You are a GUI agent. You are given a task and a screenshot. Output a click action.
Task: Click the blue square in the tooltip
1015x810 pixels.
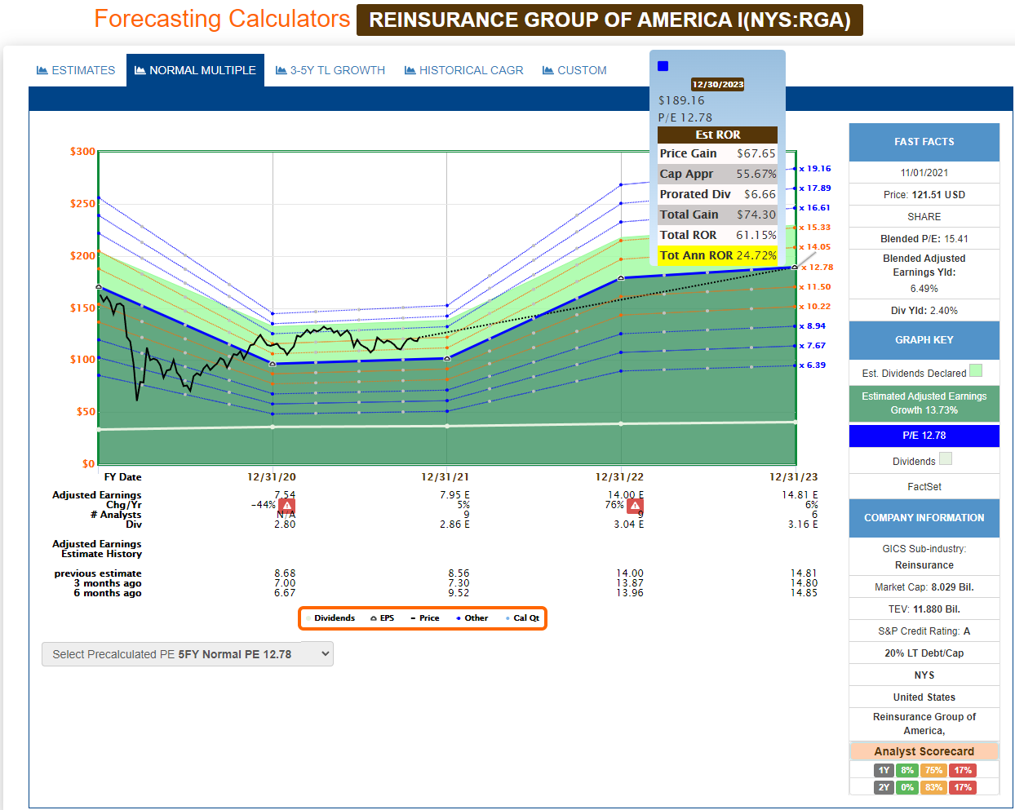663,66
